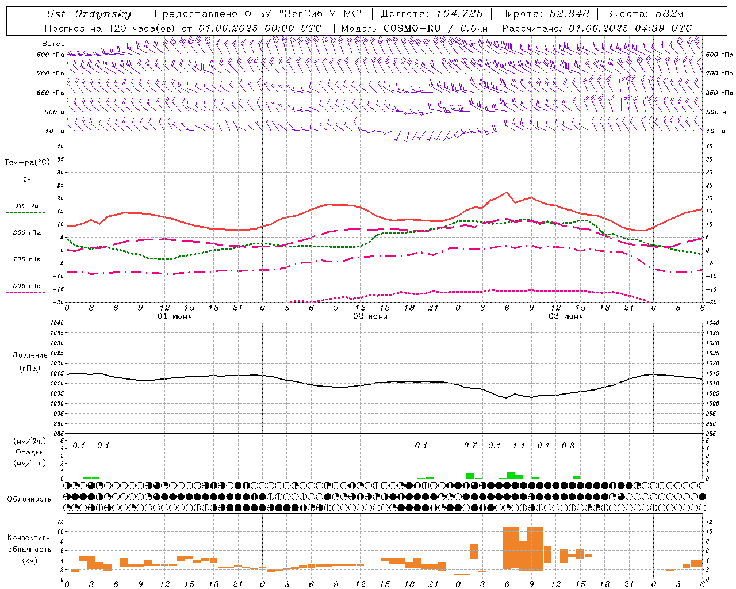Click the Осадки precipitation label
Screen dimensions: 736x589
tap(30, 452)
